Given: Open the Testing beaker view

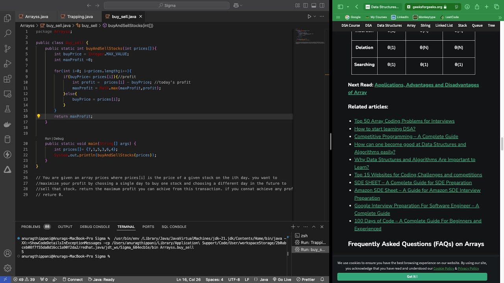Looking at the screenshot, I should click(x=7, y=109).
